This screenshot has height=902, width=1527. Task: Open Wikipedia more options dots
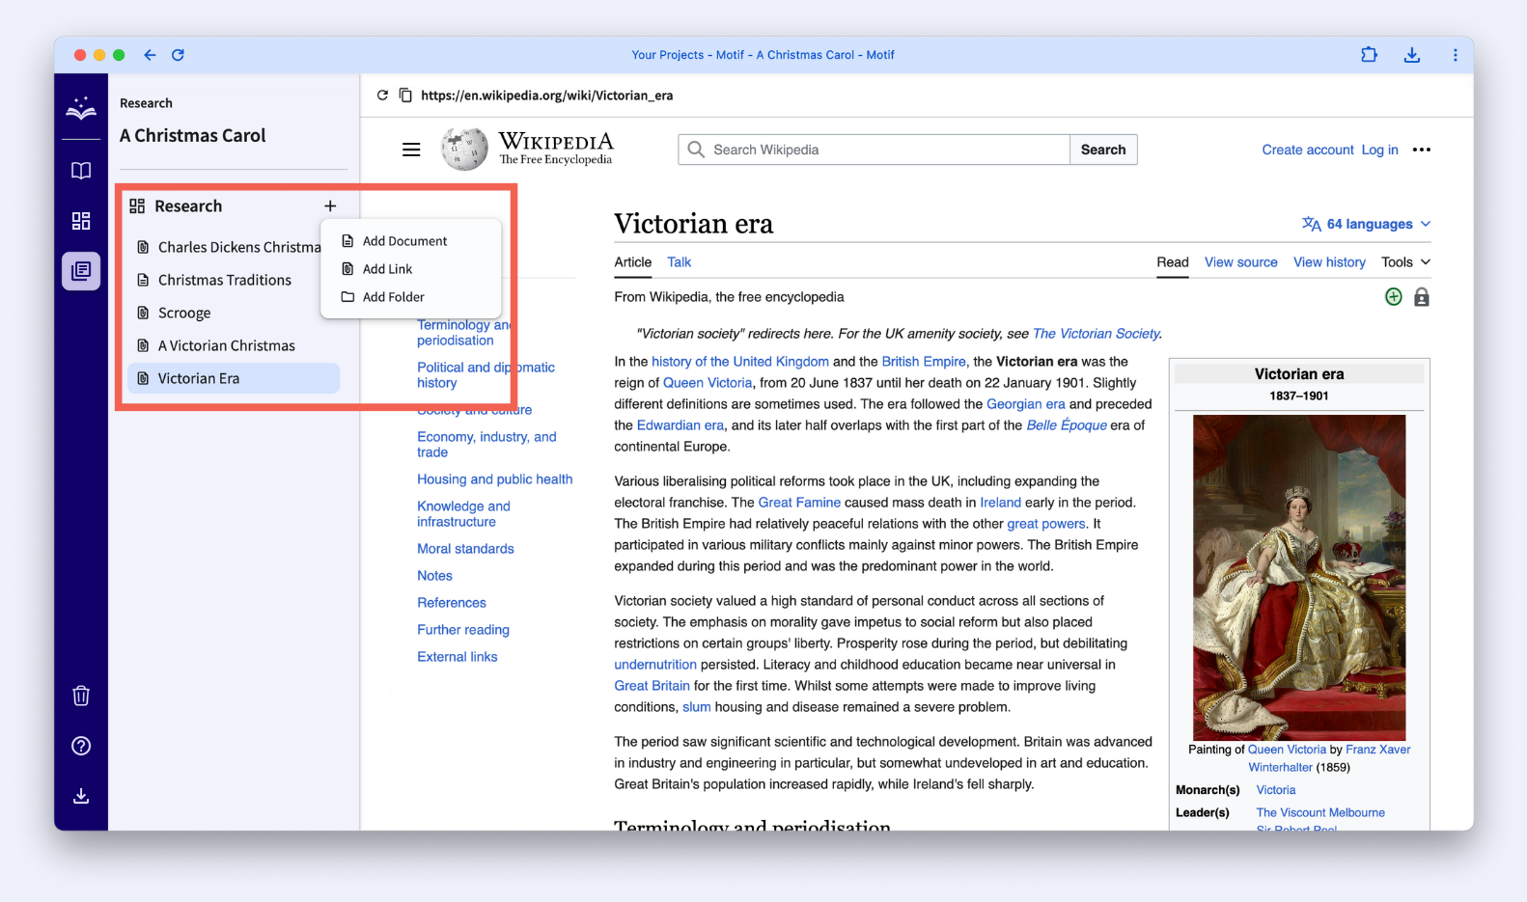1422,150
